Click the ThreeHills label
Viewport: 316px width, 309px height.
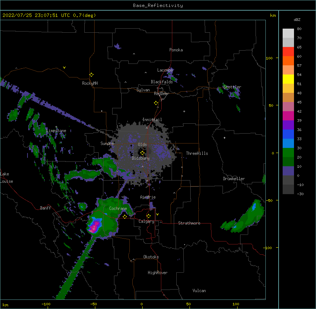(x=197, y=153)
